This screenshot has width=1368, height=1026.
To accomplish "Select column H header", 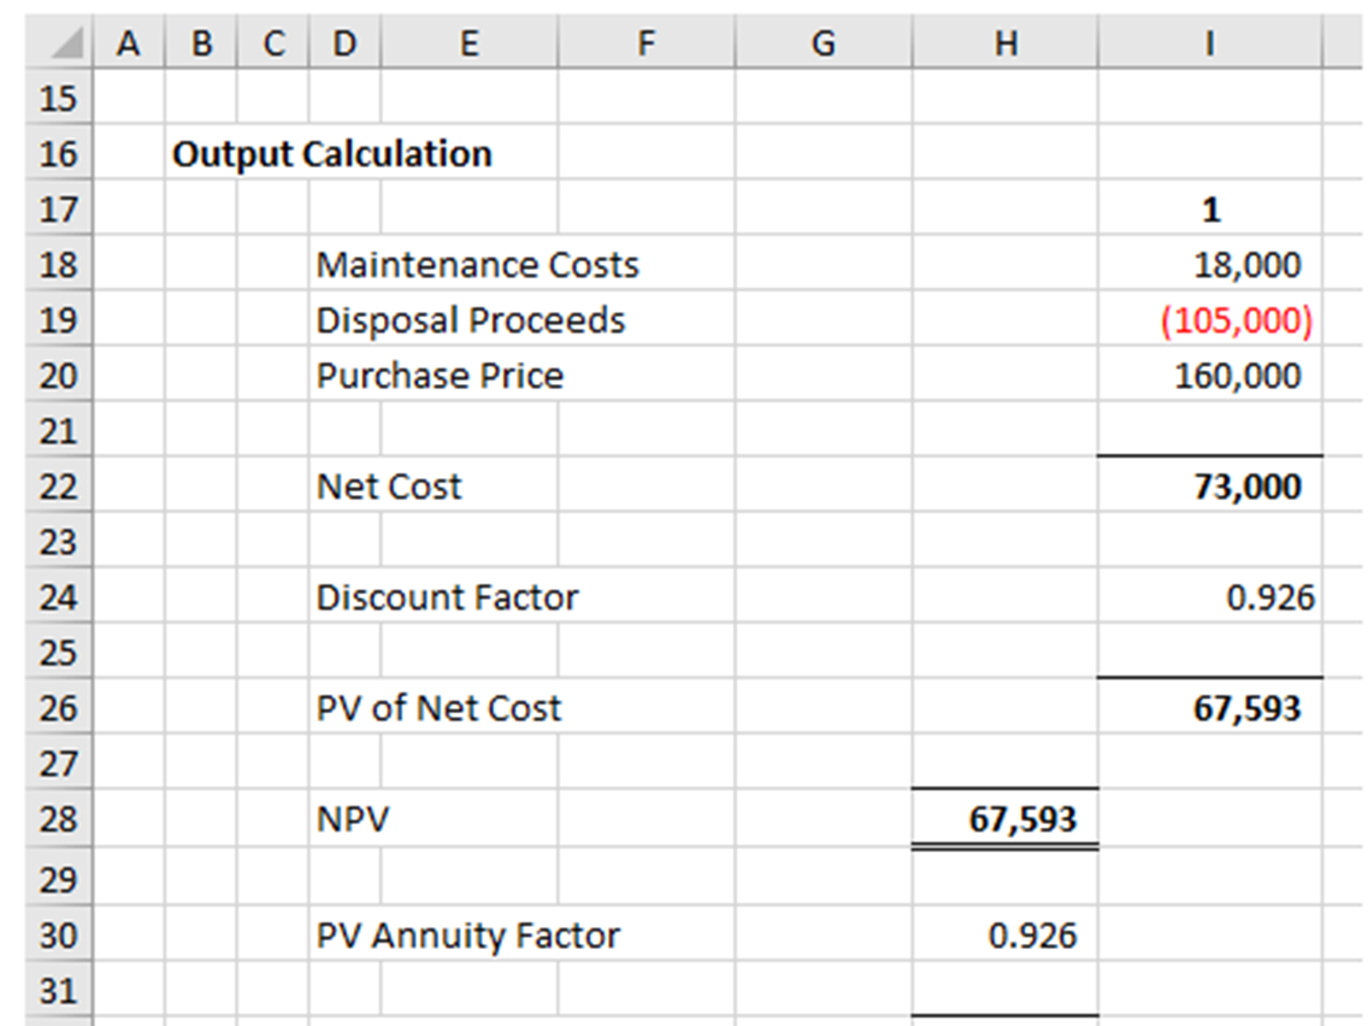I will 1005,43.
